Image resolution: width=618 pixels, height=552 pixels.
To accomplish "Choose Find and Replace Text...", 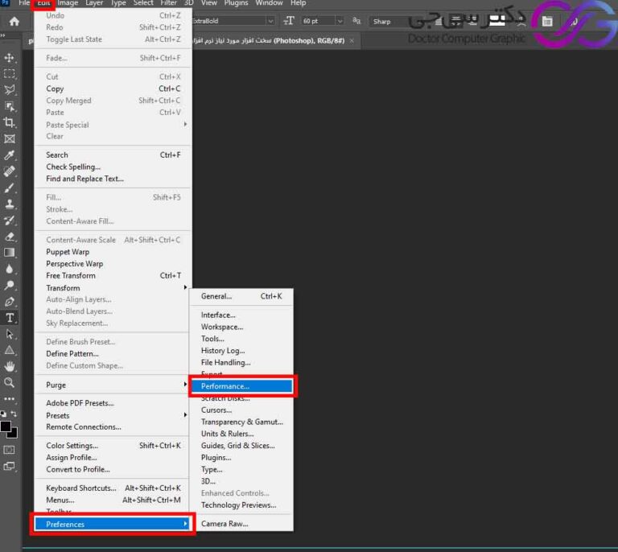I will click(x=113, y=179).
